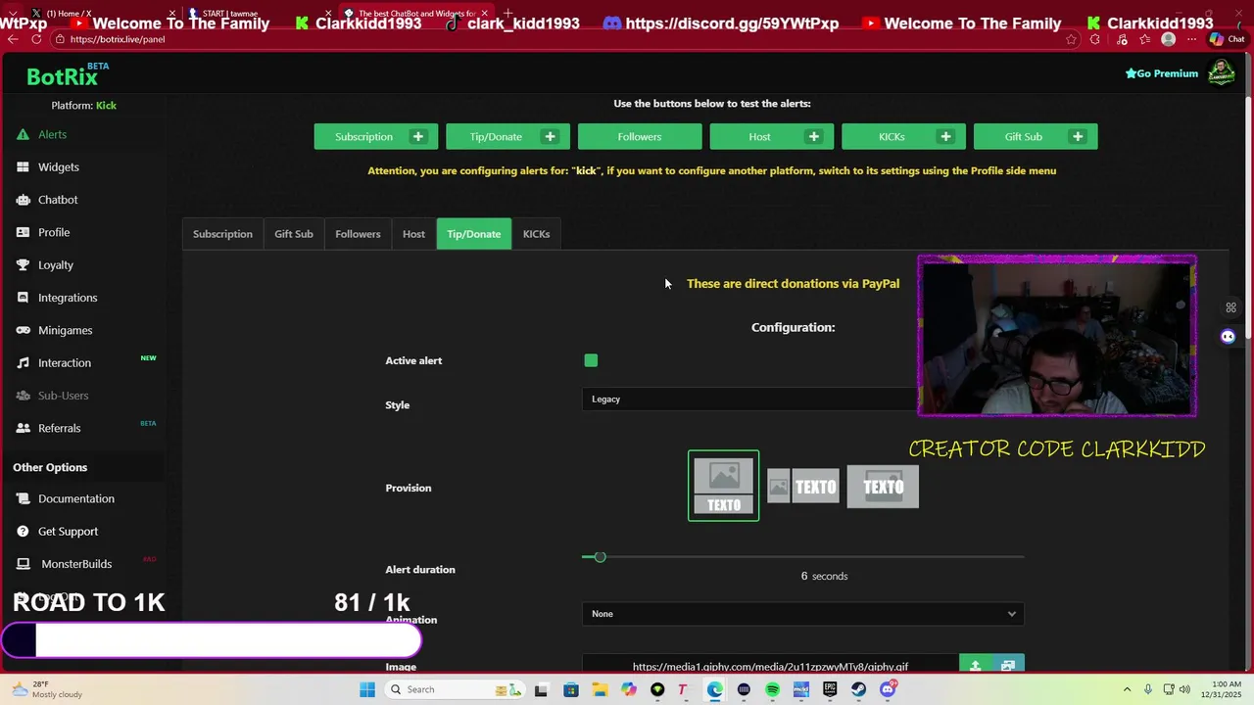The image size is (1254, 705).
Task: Select the image-above-text provision layout
Action: [724, 486]
